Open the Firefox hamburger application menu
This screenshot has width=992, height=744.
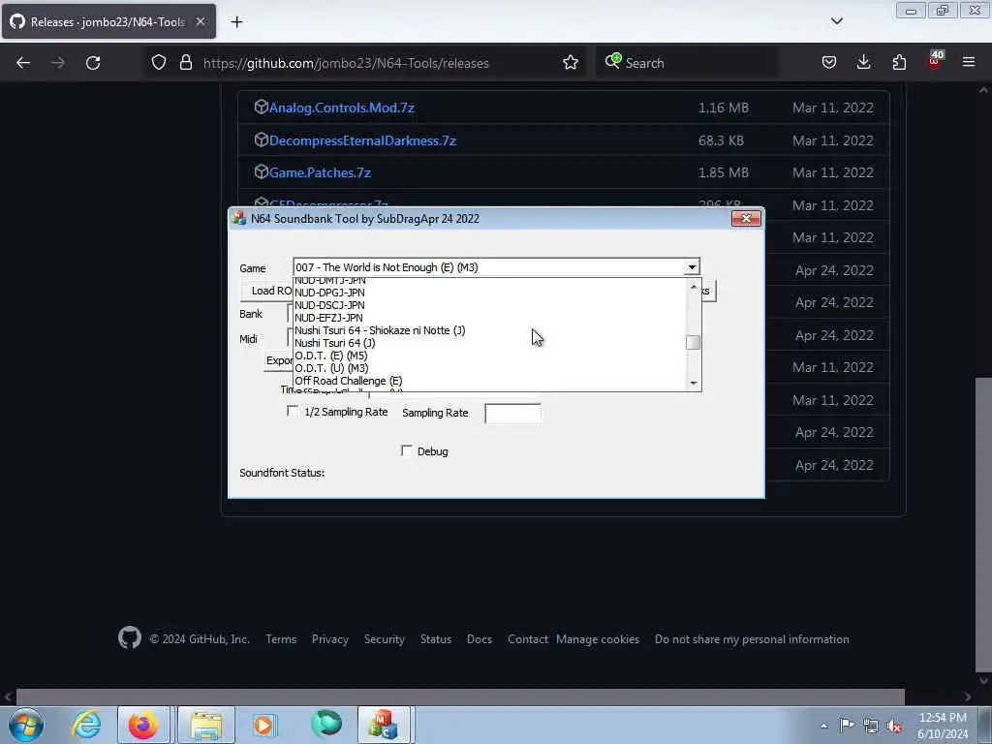point(969,63)
